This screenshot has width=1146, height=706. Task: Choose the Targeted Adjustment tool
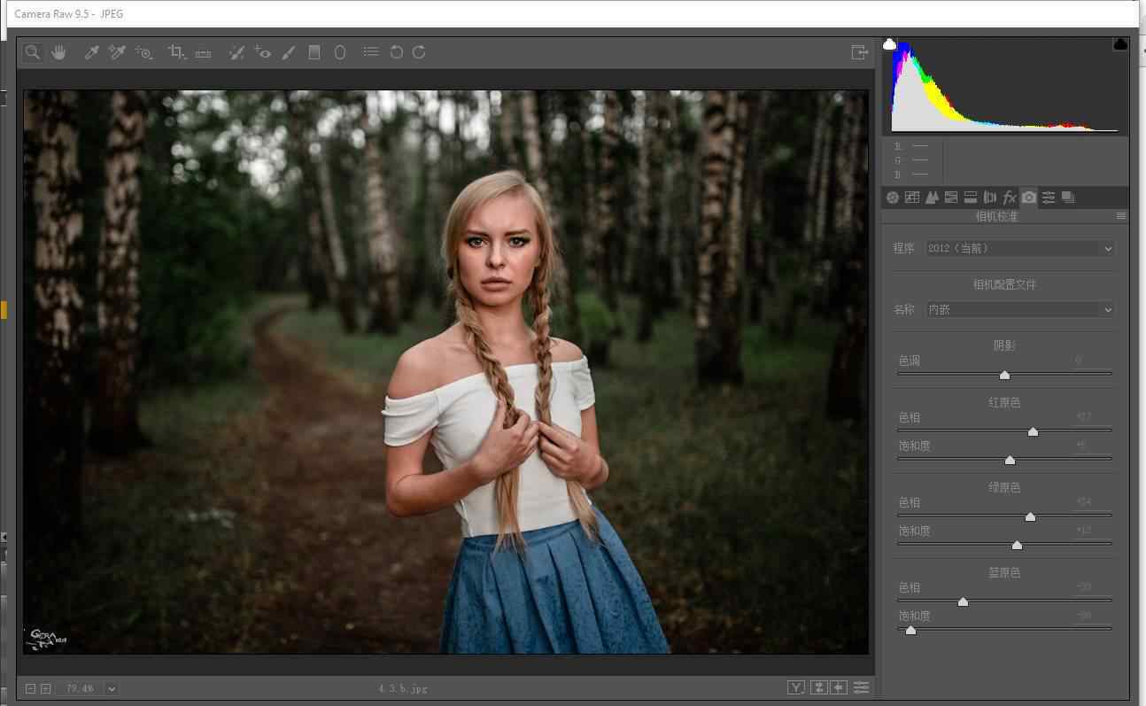tap(143, 52)
